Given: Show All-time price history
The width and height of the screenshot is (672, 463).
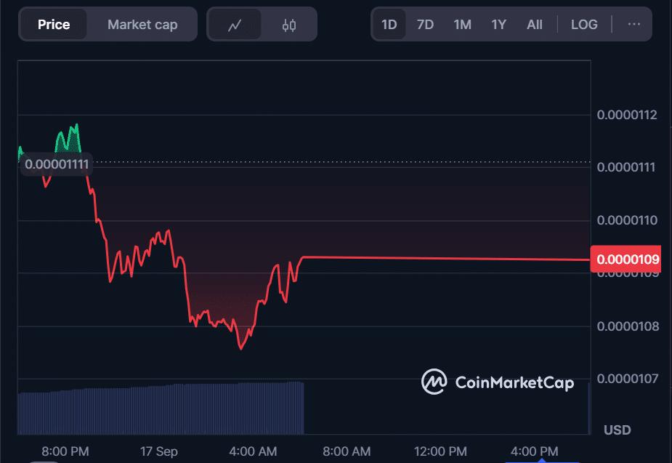Looking at the screenshot, I should tap(535, 25).
